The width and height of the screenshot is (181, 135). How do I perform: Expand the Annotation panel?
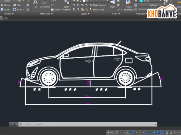click(46, 14)
